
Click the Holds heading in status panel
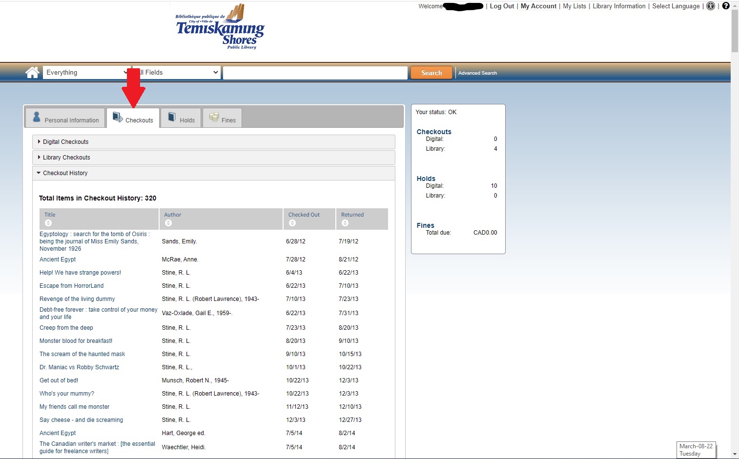426,179
